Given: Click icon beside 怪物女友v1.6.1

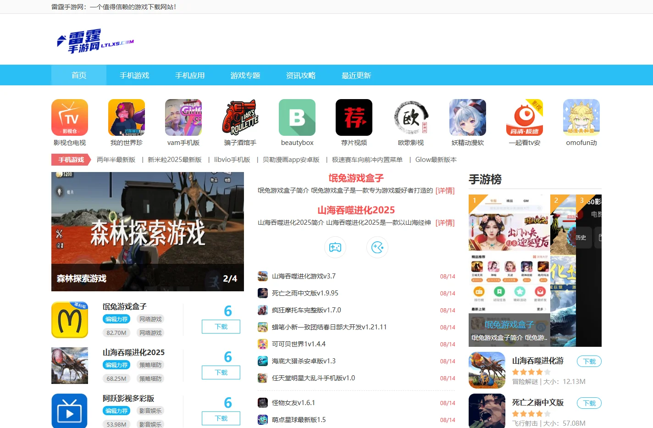Looking at the screenshot, I should click(263, 403).
